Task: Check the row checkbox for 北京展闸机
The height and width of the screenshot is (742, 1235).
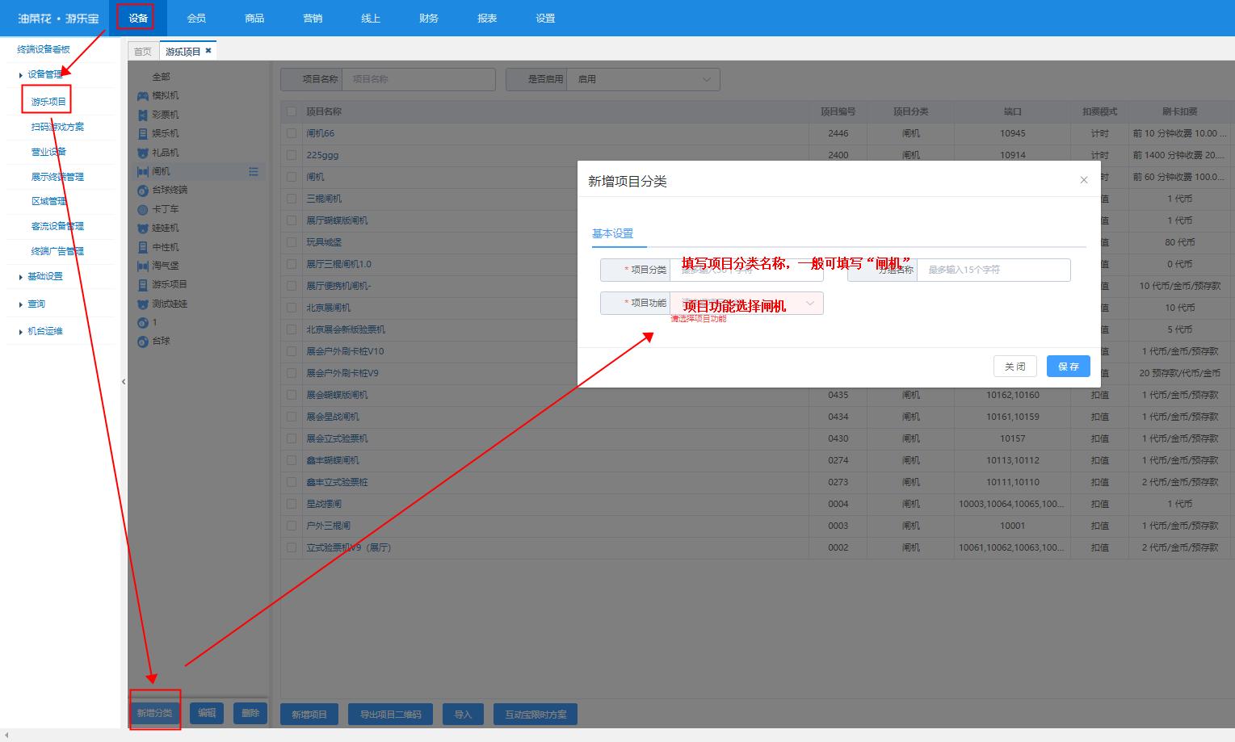Action: 292,308
